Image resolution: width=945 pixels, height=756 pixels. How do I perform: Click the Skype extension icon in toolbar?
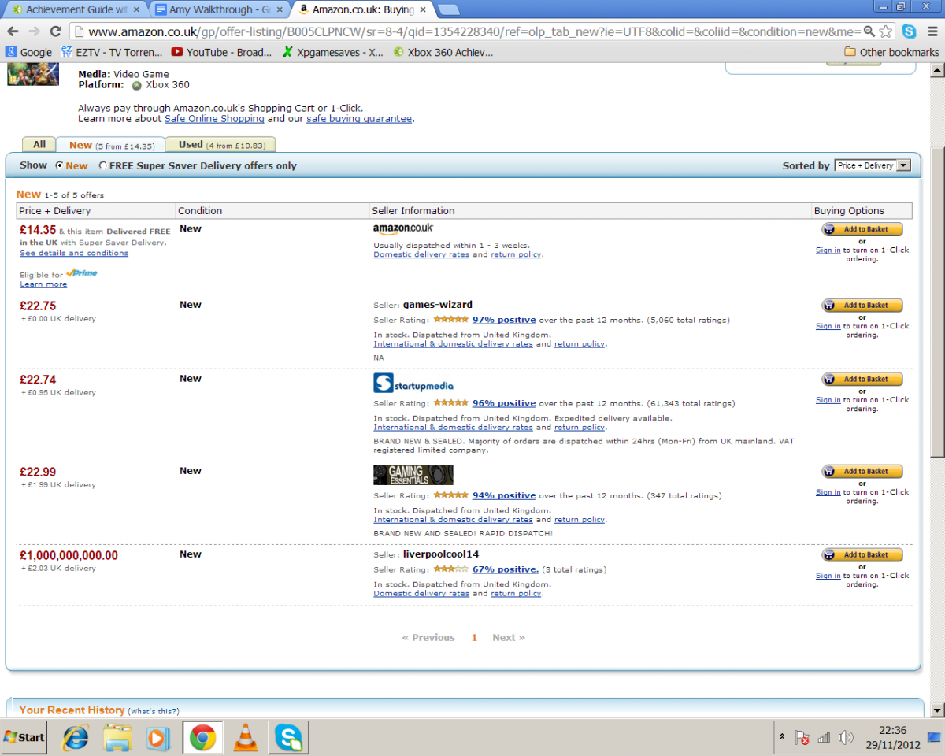pos(910,31)
